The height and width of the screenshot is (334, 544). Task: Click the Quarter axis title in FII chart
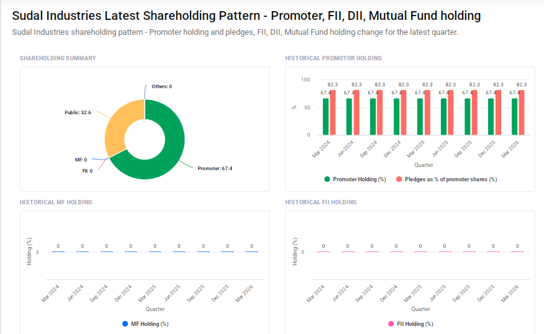click(420, 309)
